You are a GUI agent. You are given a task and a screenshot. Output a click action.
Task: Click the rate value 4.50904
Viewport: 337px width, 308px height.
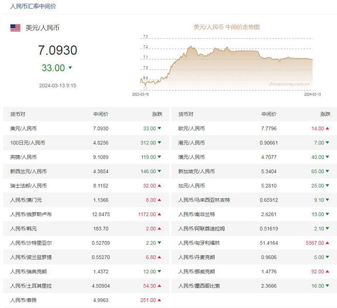coord(101,286)
